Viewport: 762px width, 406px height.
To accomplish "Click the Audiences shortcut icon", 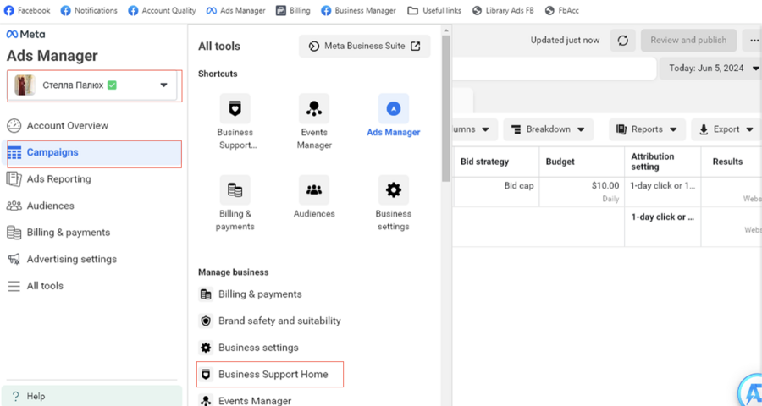I will pos(314,189).
